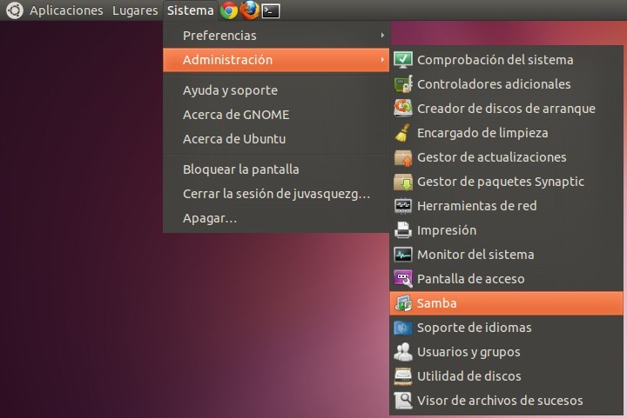Click the Administración submenu arrow

point(382,60)
